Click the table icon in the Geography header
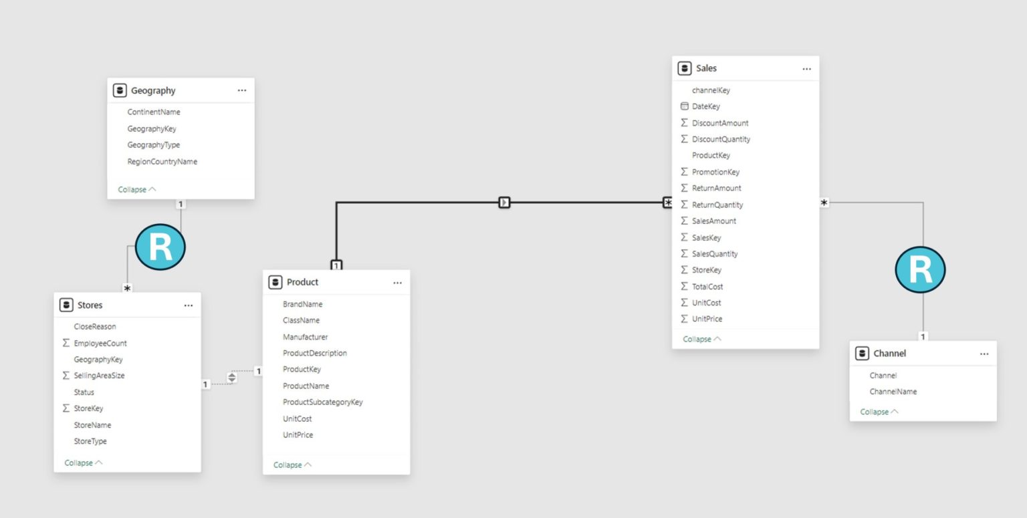 click(119, 90)
